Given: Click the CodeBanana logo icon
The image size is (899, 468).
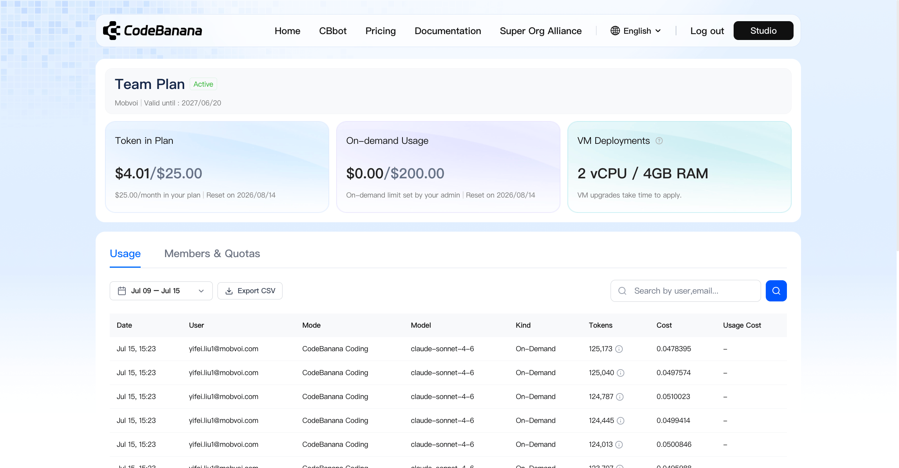Looking at the screenshot, I should point(112,31).
